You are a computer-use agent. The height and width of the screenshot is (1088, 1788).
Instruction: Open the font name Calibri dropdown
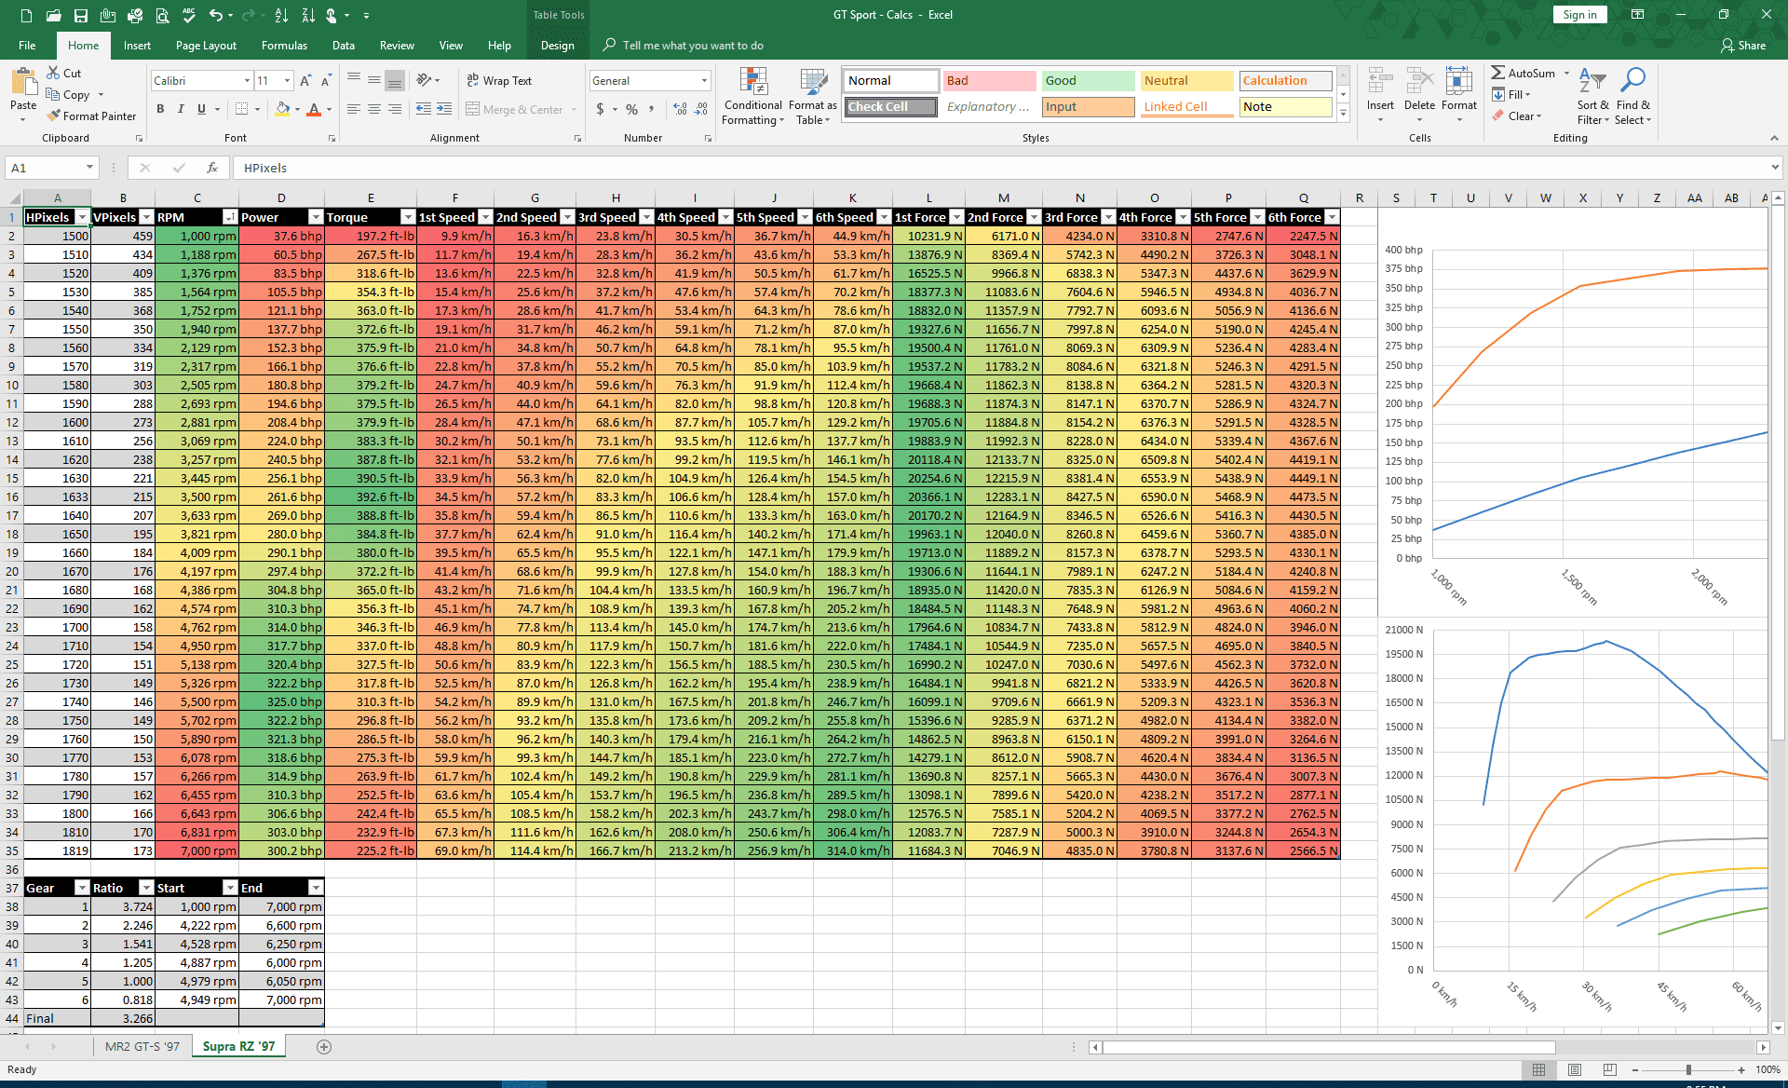[247, 81]
